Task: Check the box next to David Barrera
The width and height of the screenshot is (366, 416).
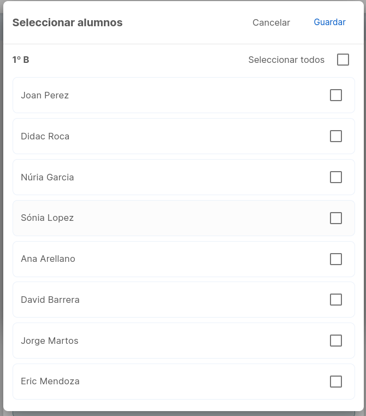Action: tap(336, 300)
